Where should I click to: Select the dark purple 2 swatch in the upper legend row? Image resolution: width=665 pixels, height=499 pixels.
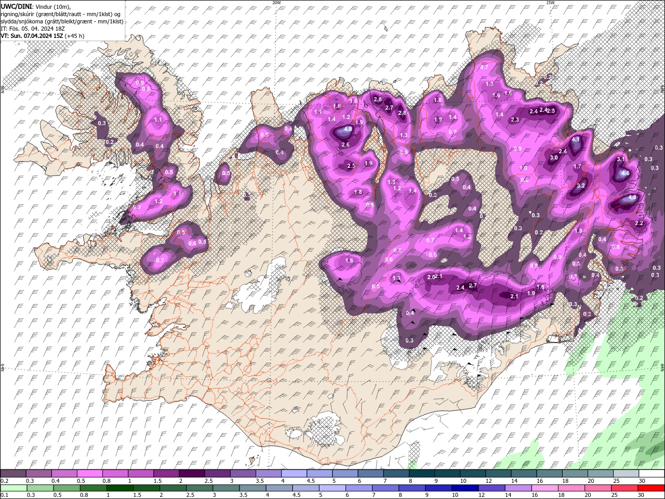click(192, 473)
